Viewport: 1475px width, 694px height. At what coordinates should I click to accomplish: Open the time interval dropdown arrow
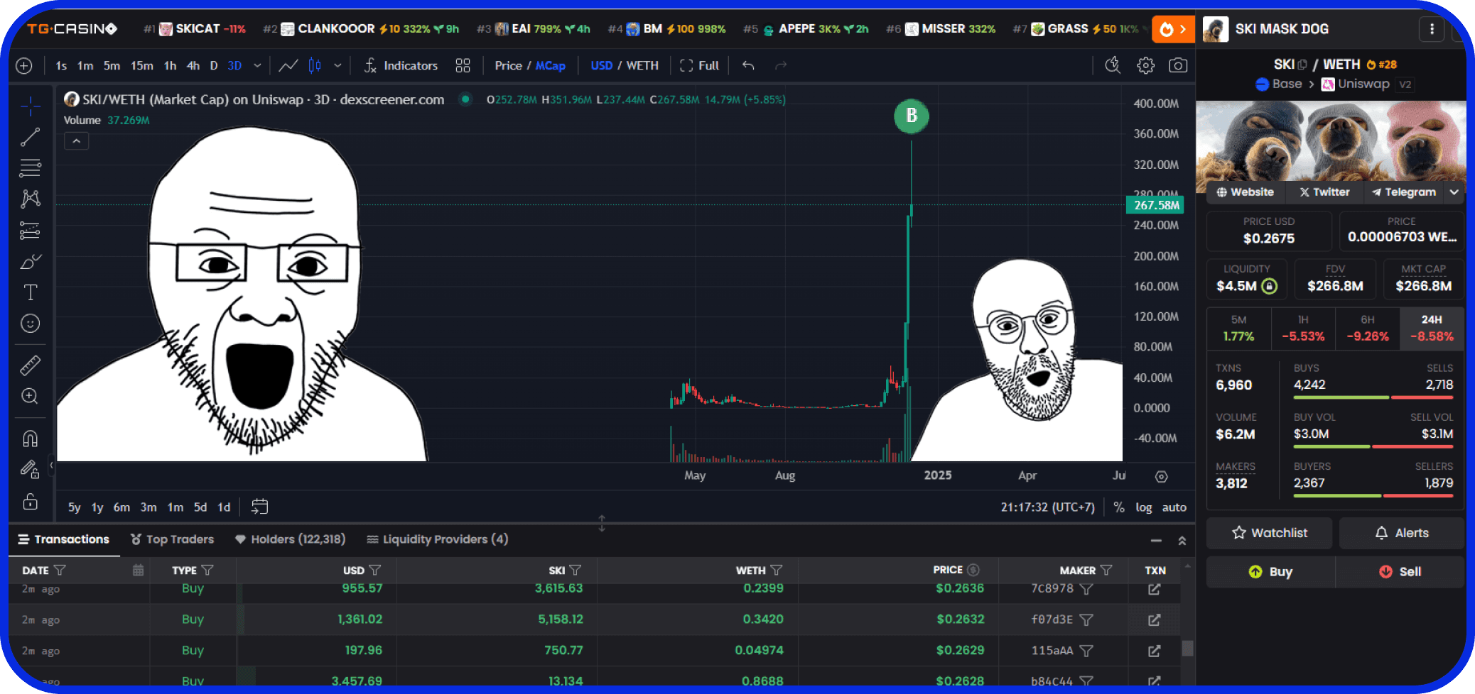pyautogui.click(x=257, y=66)
